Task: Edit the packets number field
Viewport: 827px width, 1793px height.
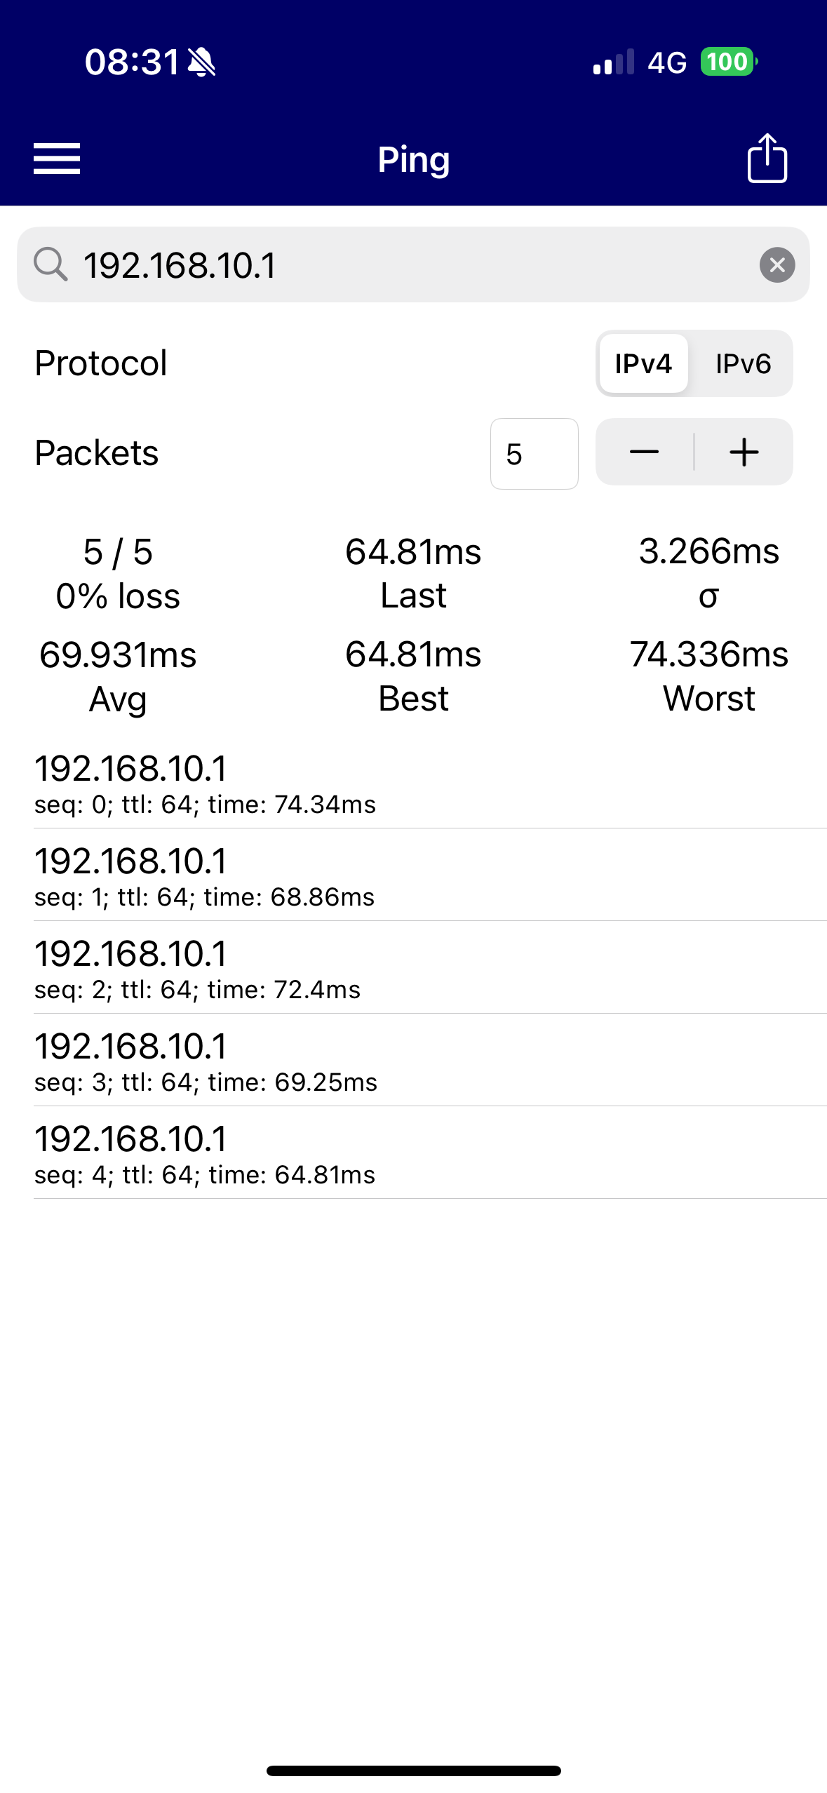Action: [534, 454]
